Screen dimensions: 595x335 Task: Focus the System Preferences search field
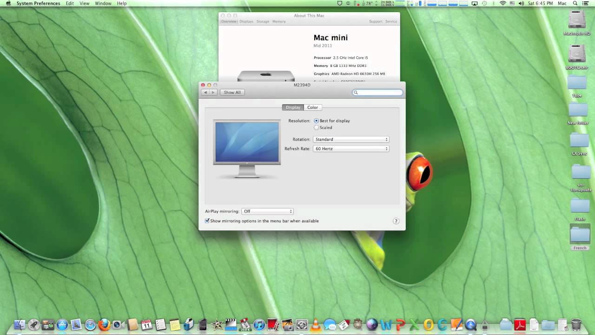(377, 93)
